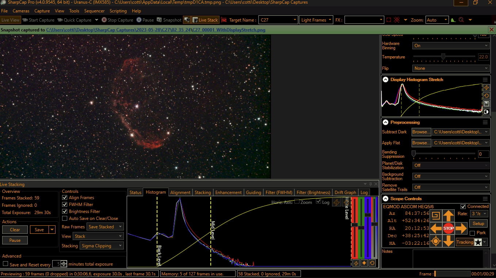Open the Stacking Sigma Clipping dropdown
The height and width of the screenshot is (278, 496).
(102, 246)
